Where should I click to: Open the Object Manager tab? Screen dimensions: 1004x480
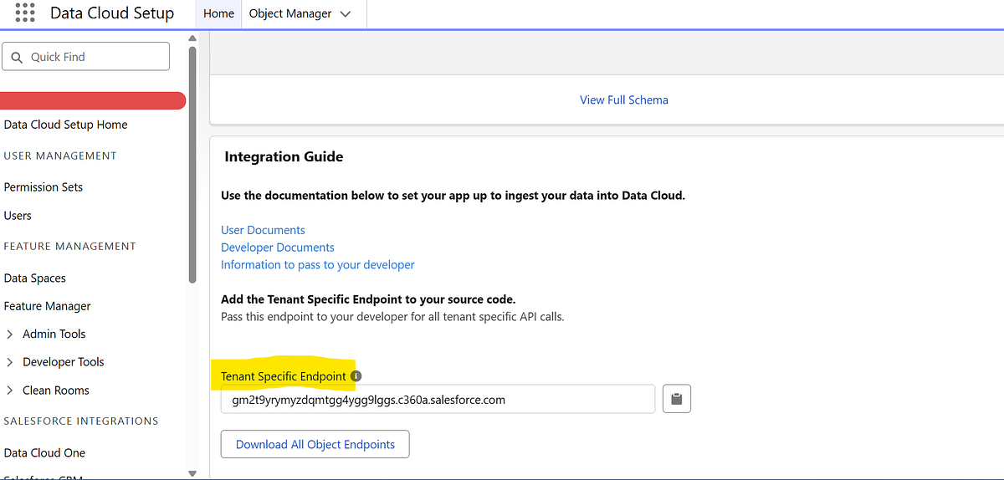(290, 14)
